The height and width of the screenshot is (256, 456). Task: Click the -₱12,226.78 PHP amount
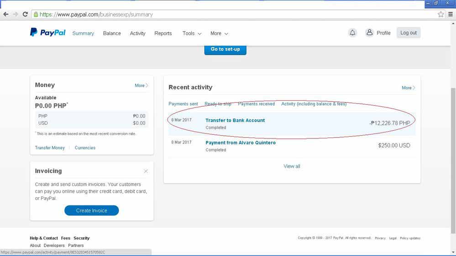390,123
